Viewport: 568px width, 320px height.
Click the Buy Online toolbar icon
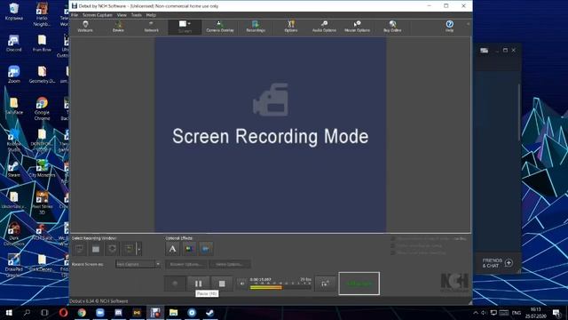coord(392,27)
